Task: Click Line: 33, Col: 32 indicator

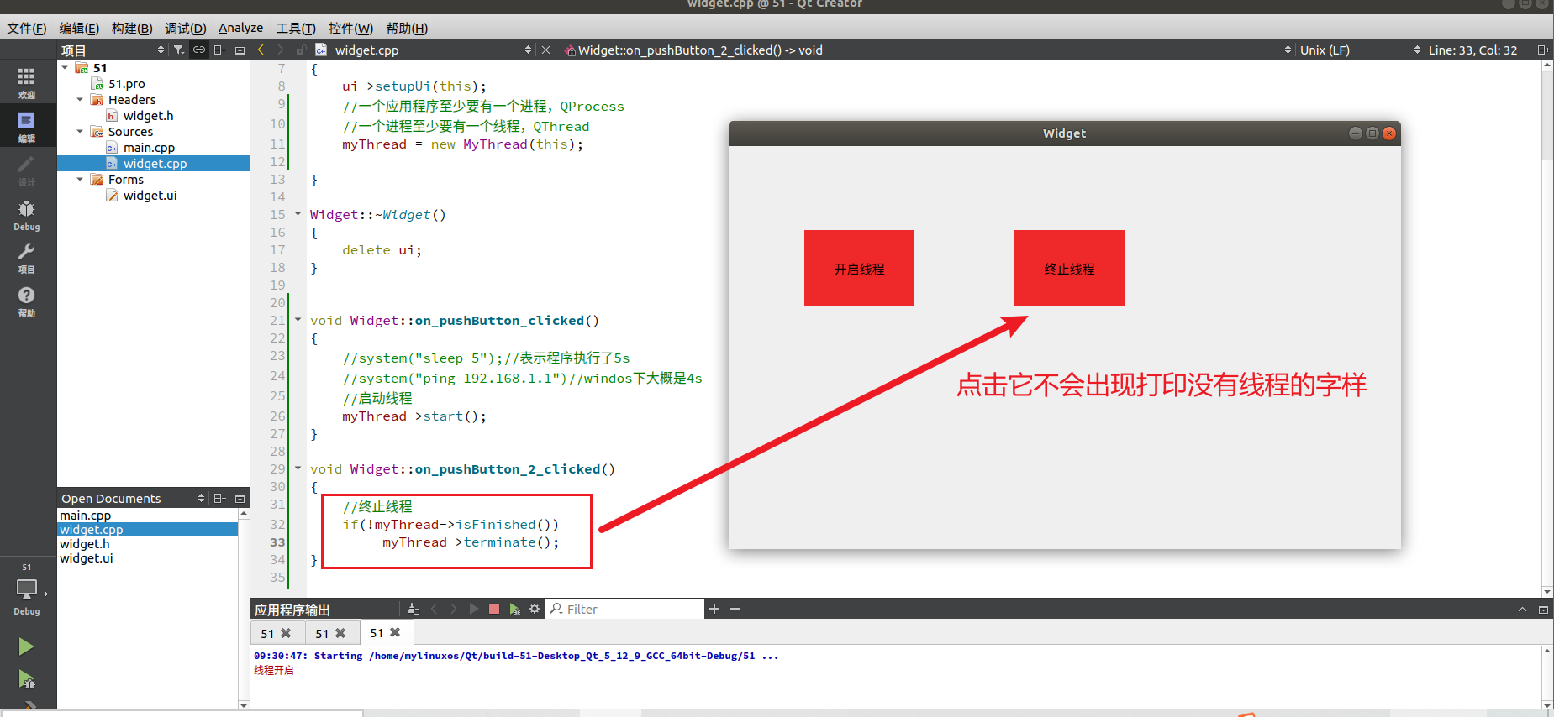Action: (1472, 50)
